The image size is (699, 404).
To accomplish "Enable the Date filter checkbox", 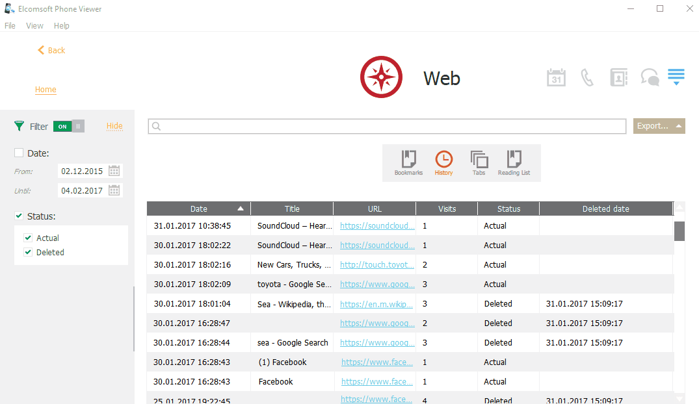I will pyautogui.click(x=19, y=153).
